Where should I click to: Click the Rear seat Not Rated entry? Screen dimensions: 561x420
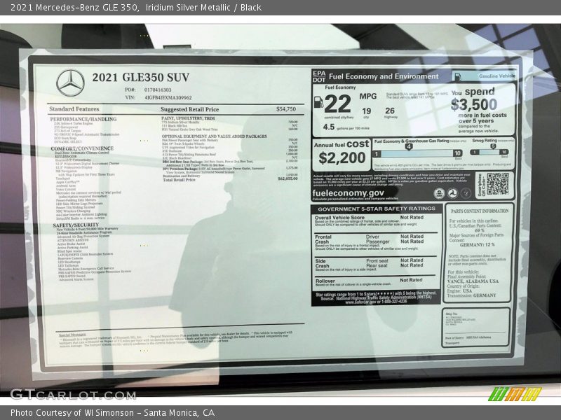[395, 265]
